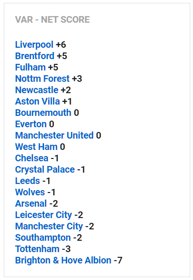The width and height of the screenshot is (193, 280).
Task: Open the Brighton & Hove Albion link
Action: point(63,261)
